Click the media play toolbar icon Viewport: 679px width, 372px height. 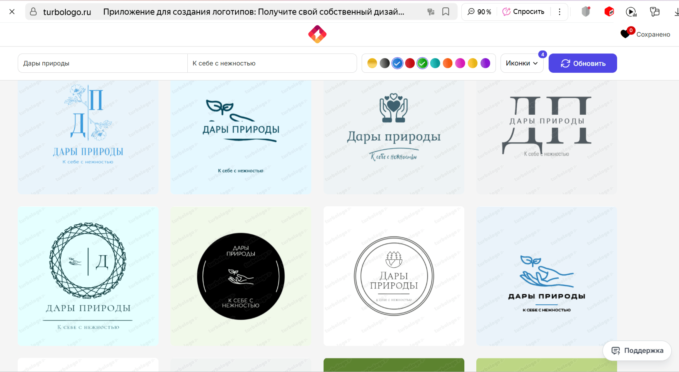[x=631, y=12]
